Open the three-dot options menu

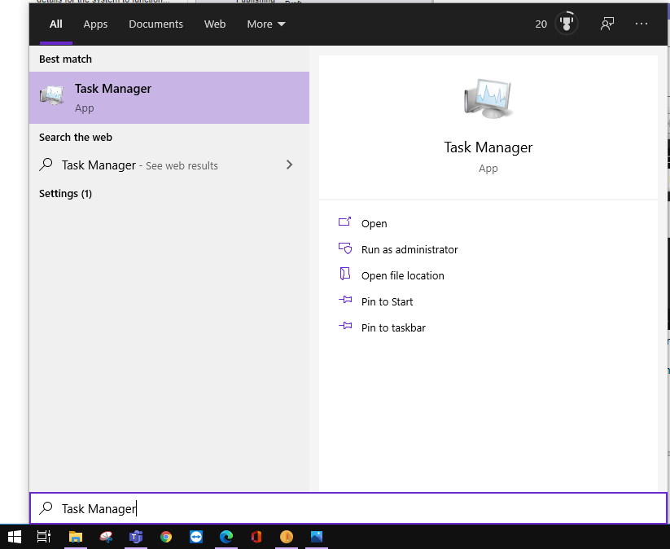point(642,24)
